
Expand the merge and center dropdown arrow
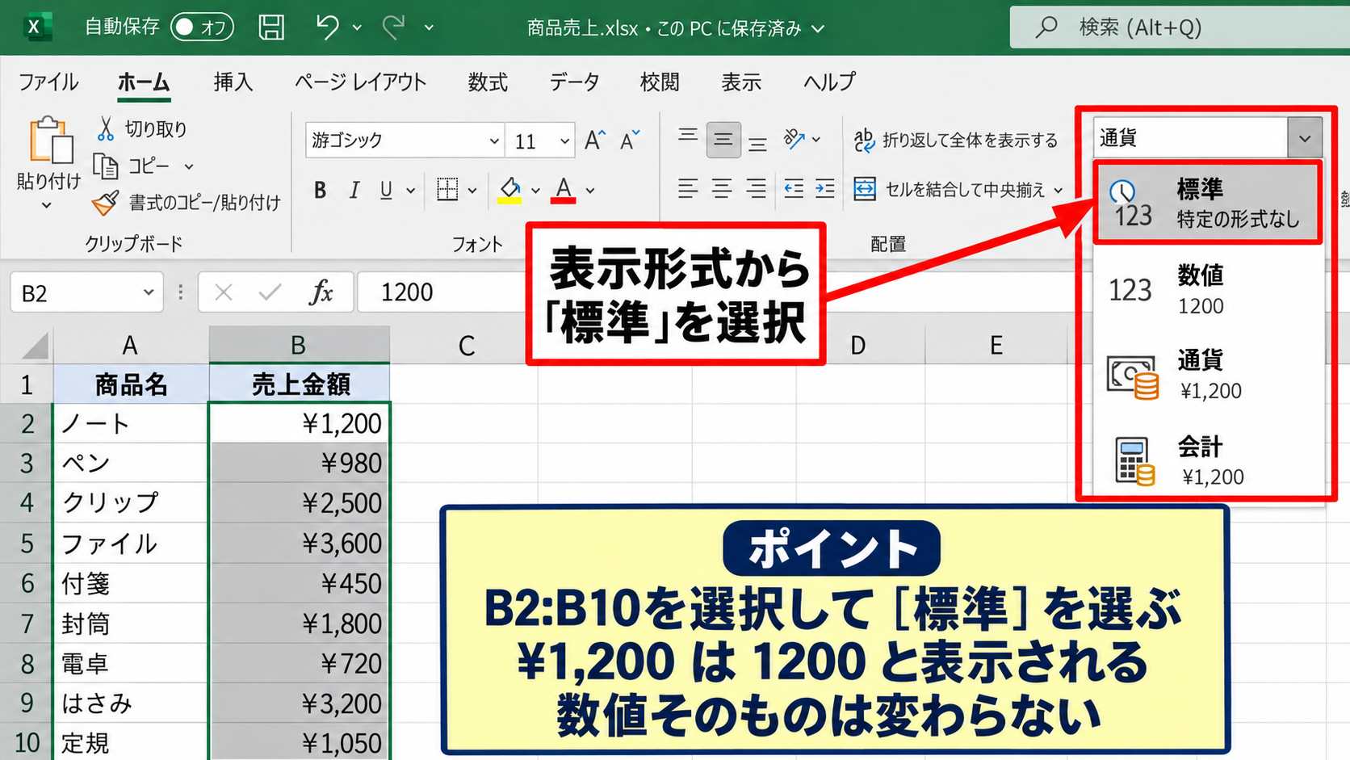pos(1059,191)
